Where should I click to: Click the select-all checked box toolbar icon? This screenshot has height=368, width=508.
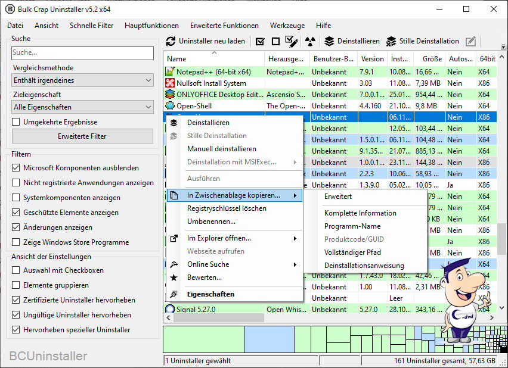260,42
